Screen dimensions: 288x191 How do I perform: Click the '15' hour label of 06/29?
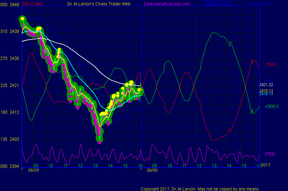[x=125, y=166]
